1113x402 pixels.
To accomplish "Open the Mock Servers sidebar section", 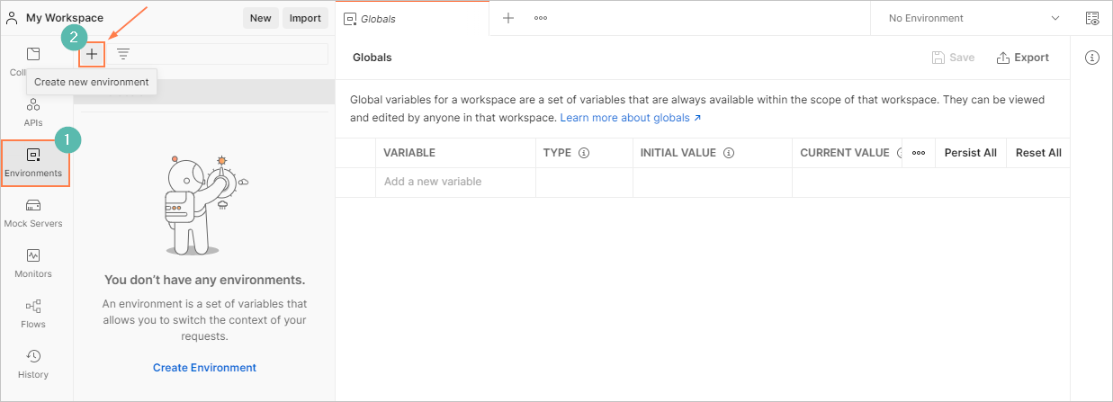I will [x=33, y=213].
